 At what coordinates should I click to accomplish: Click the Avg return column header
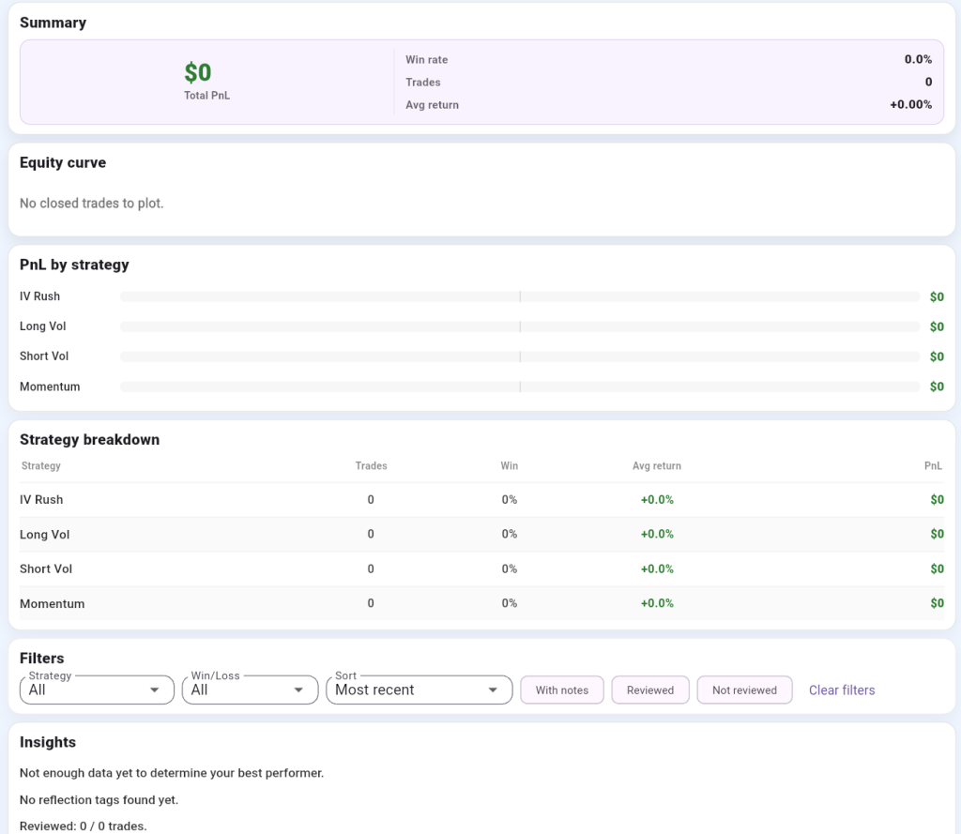[x=657, y=465]
